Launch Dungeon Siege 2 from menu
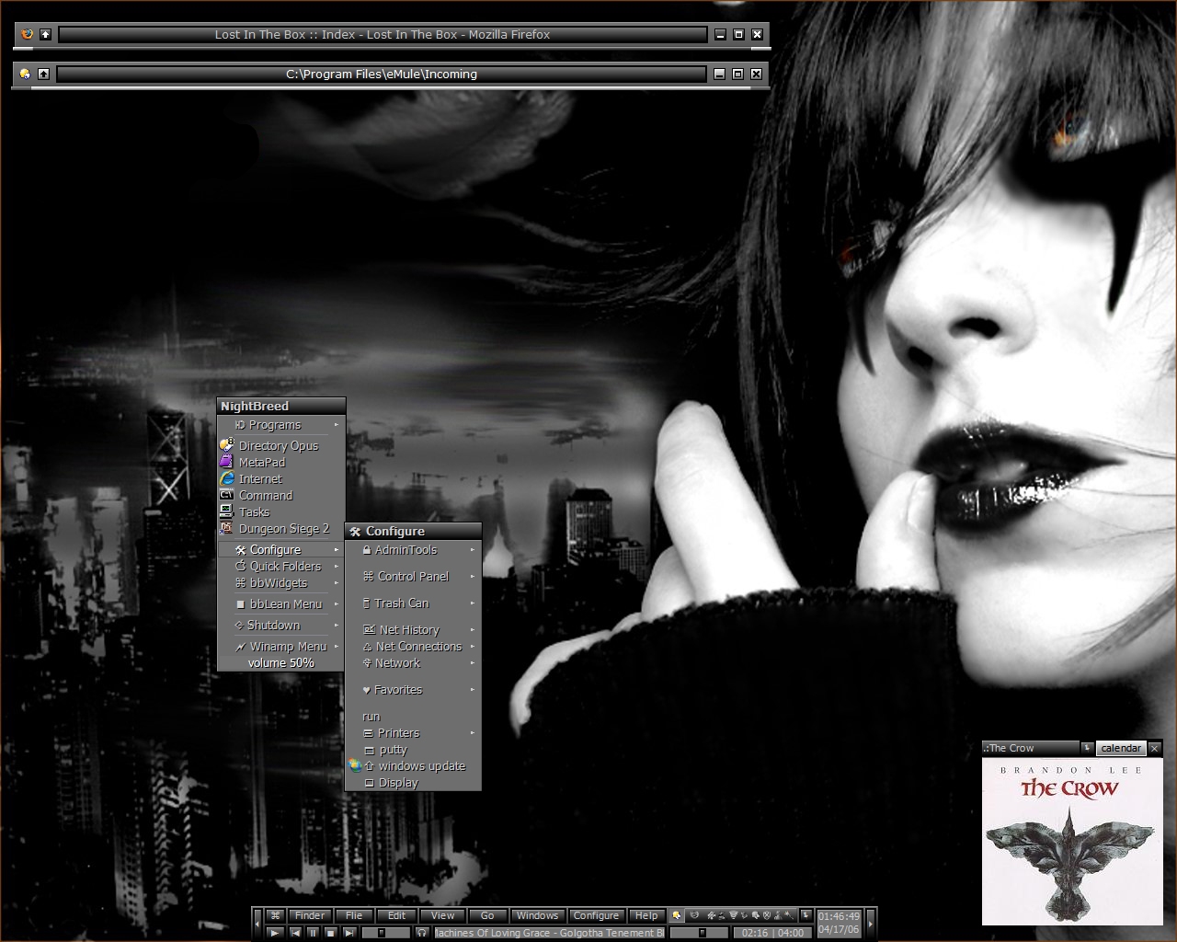This screenshot has width=1177, height=942. point(280,528)
